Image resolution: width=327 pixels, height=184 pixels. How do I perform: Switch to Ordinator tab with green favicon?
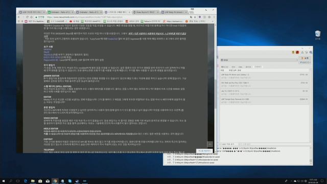pyautogui.click(x=60, y=12)
